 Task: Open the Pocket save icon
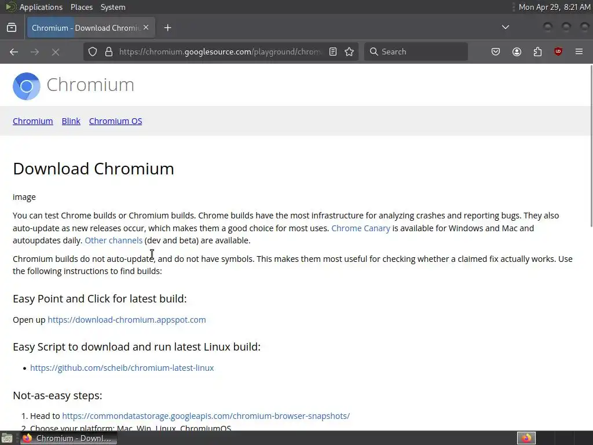(496, 52)
